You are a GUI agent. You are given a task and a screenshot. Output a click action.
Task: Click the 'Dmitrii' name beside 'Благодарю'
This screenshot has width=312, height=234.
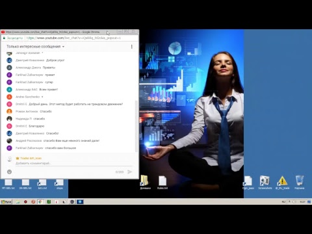[21, 126]
